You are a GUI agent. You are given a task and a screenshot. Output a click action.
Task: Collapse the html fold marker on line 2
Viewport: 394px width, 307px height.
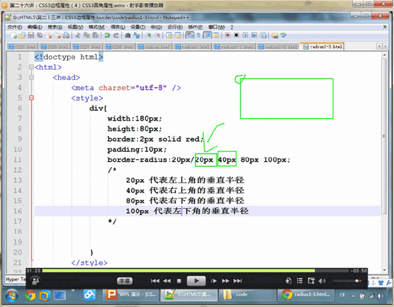pos(31,67)
